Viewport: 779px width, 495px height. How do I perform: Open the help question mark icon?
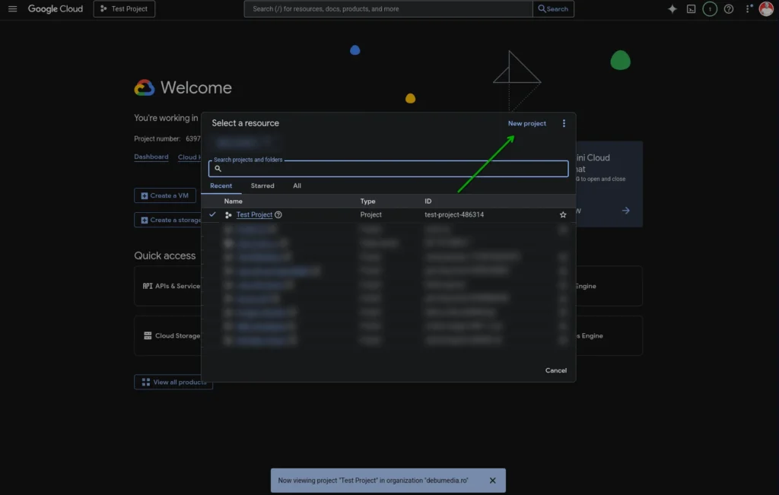[729, 9]
